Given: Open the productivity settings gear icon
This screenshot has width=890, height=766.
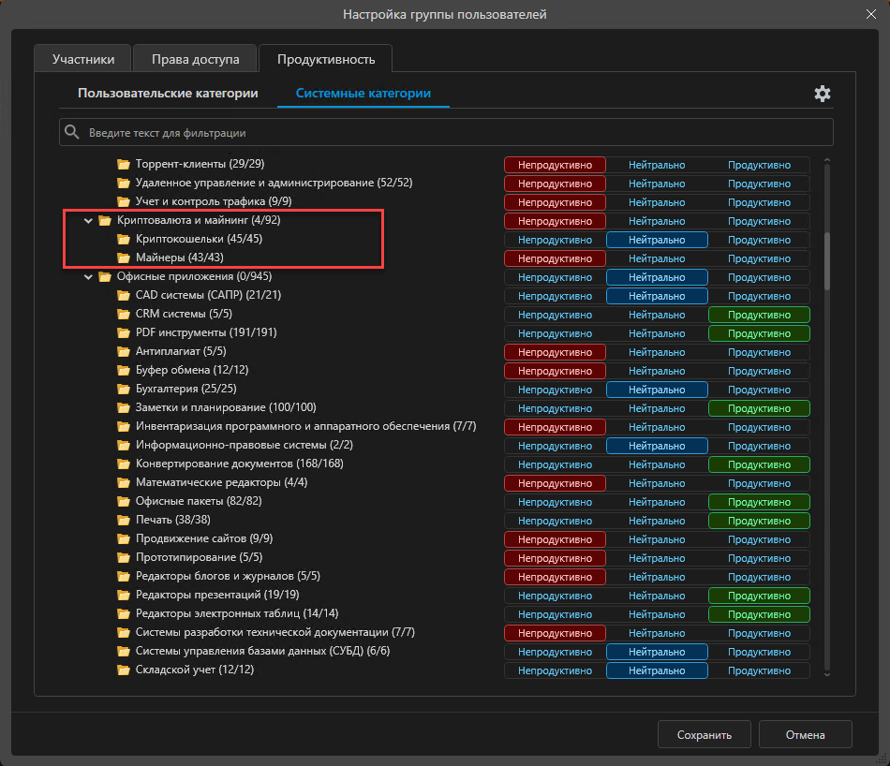Looking at the screenshot, I should point(822,94).
